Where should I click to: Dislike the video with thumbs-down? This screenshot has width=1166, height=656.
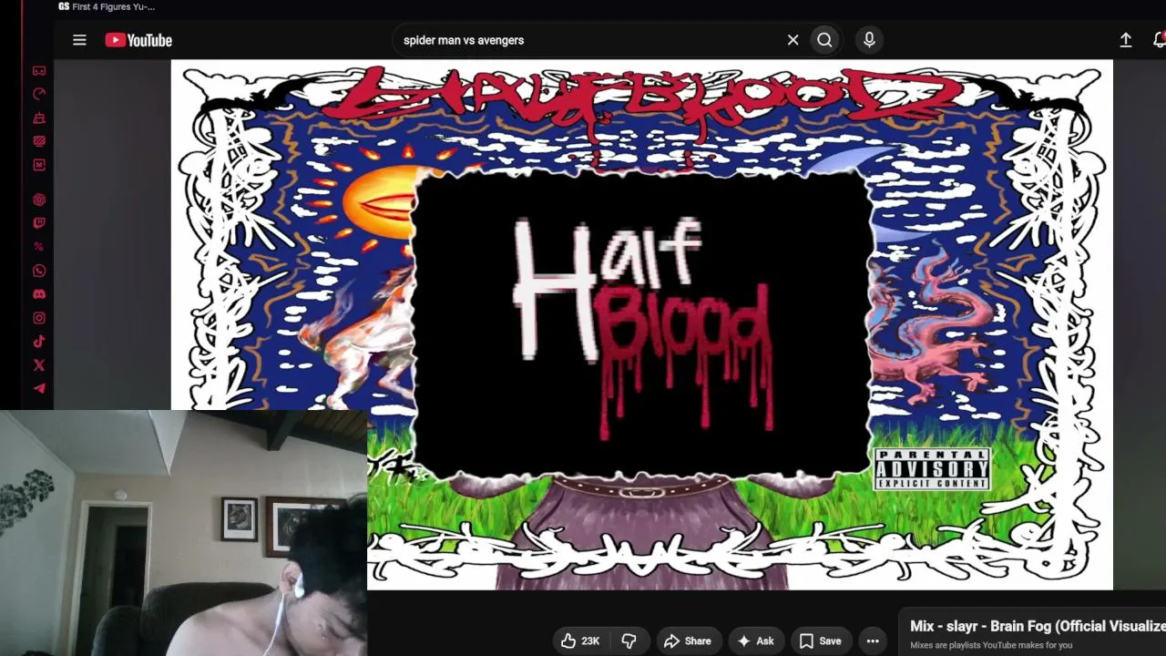629,641
